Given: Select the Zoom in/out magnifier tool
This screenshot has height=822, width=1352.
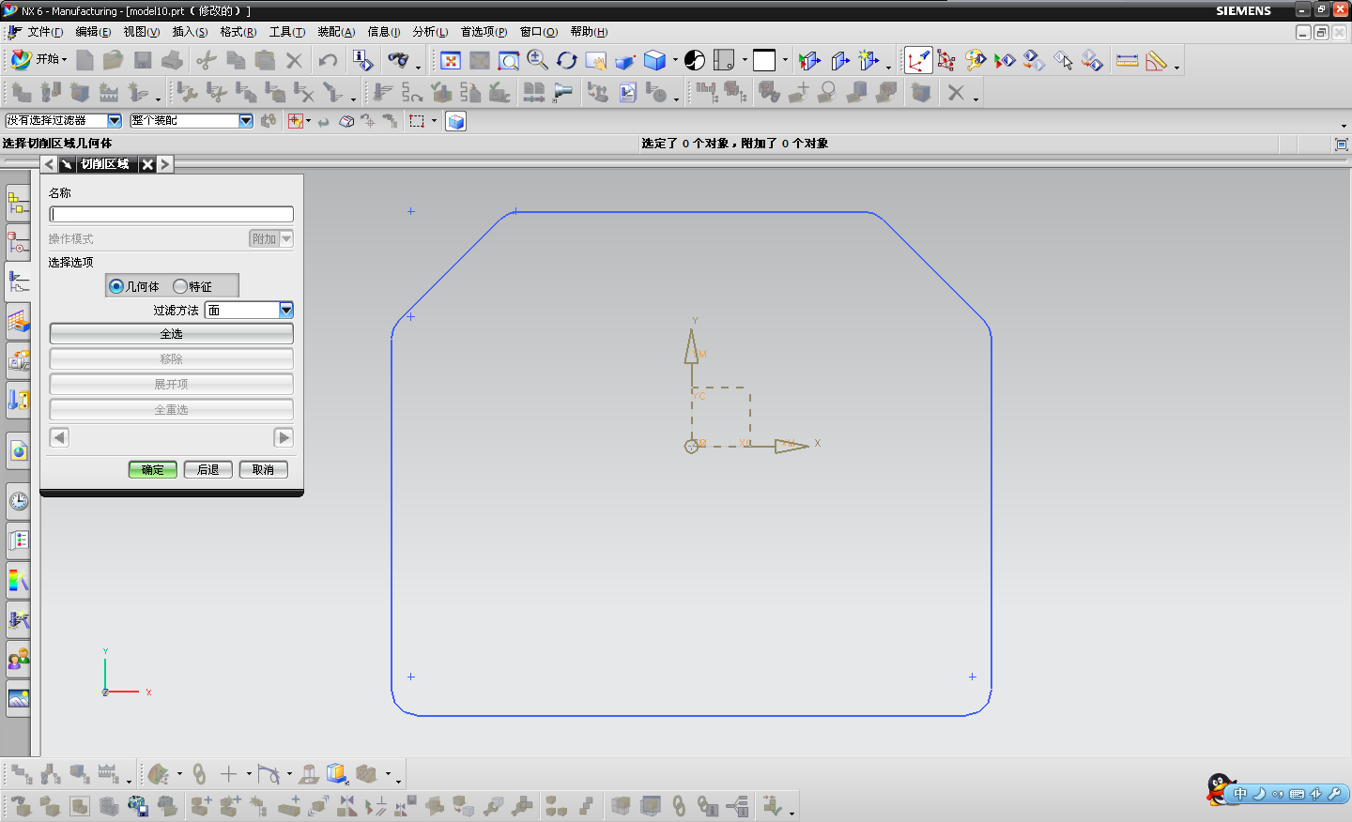Looking at the screenshot, I should [x=537, y=61].
